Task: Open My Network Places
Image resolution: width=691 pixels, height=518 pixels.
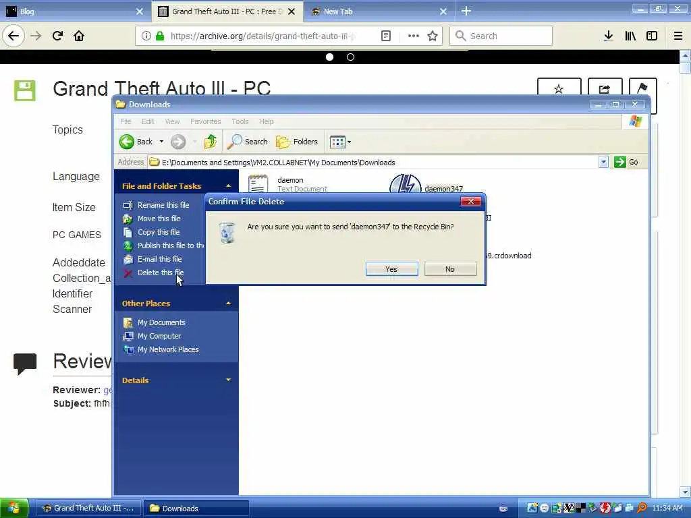Action: [161, 350]
